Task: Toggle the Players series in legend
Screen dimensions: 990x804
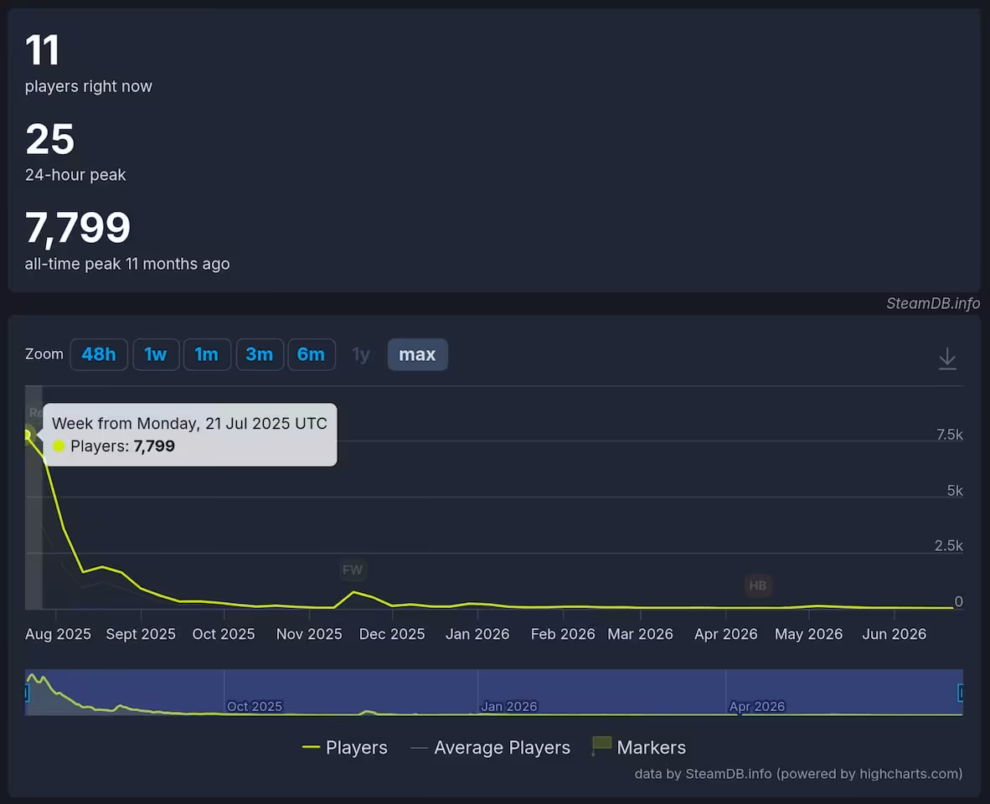Action: (x=345, y=747)
